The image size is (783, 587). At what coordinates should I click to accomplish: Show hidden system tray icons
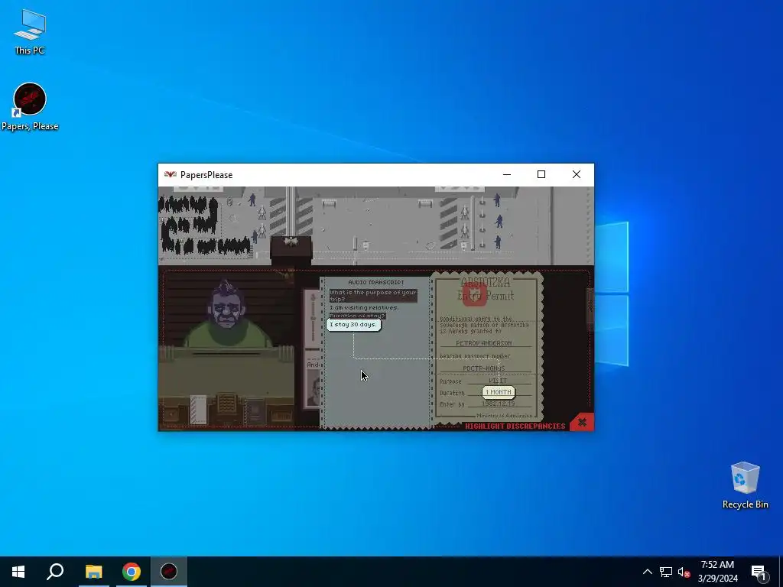[647, 572]
